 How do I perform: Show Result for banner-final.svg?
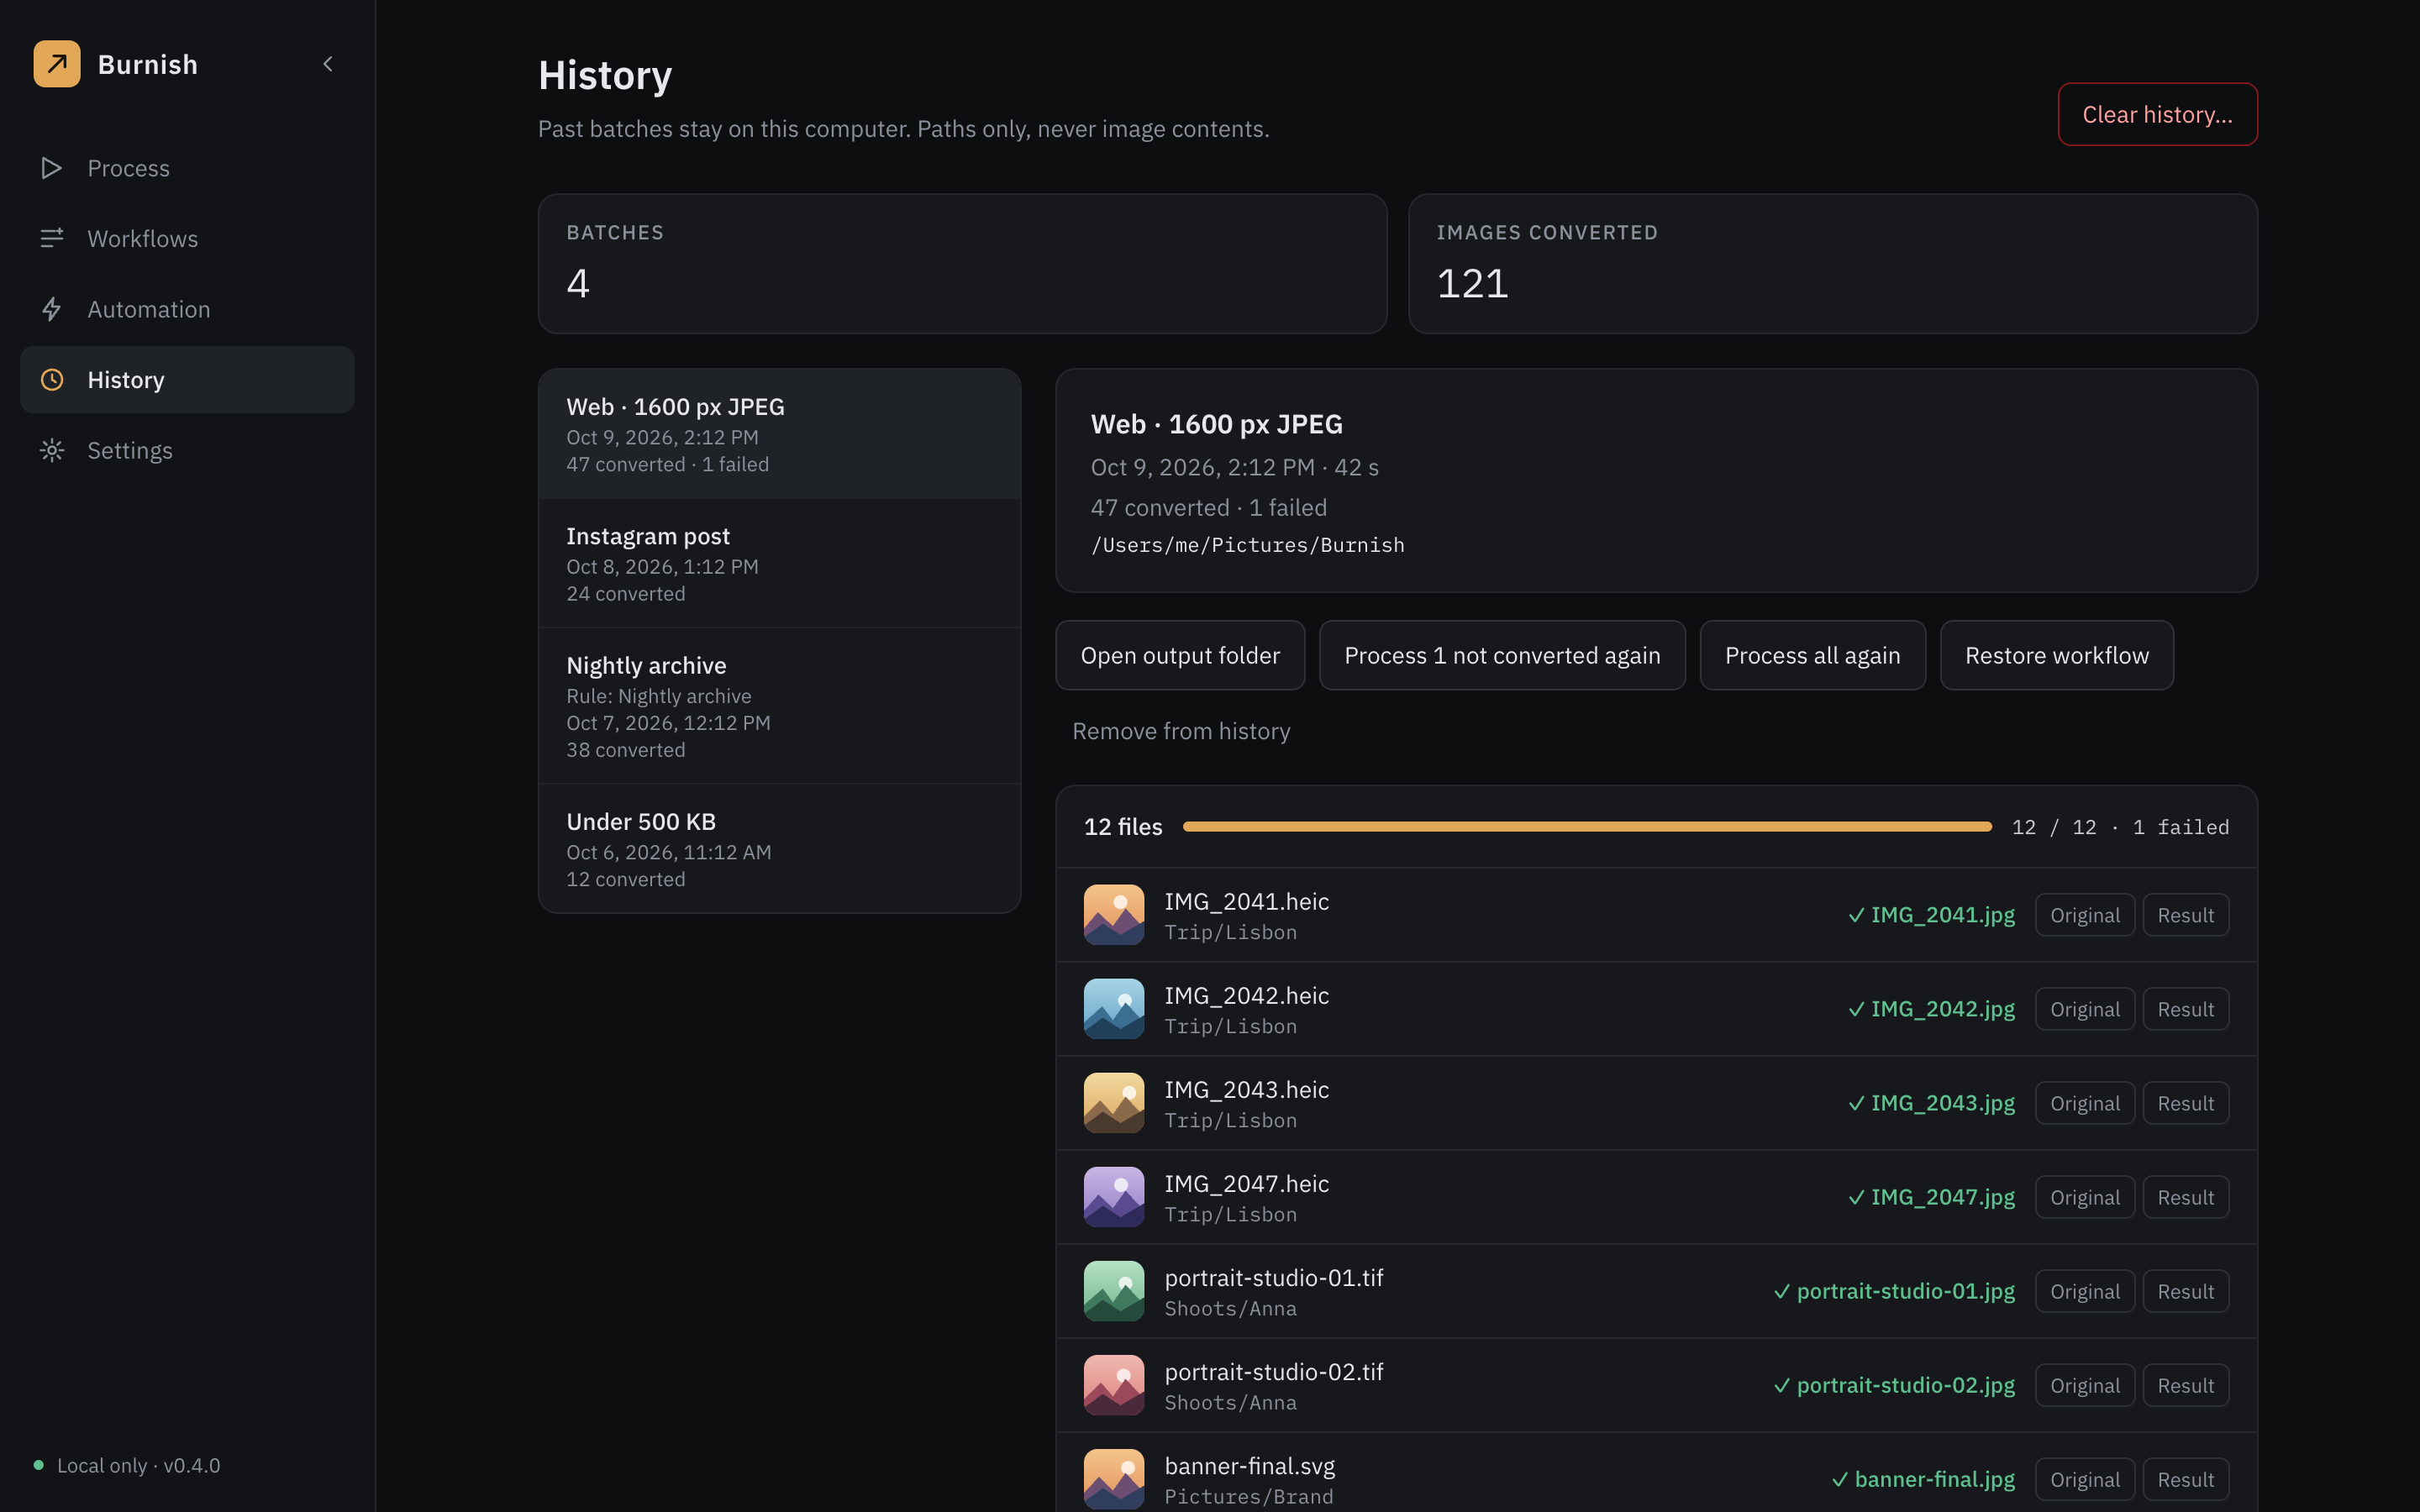pos(2185,1479)
